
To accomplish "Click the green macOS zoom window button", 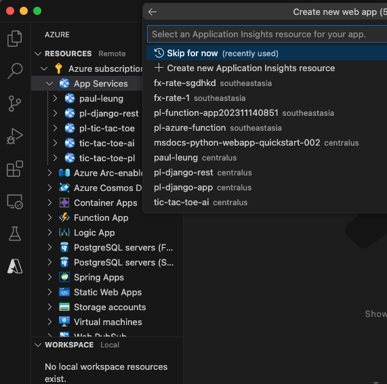I will 37,11.
